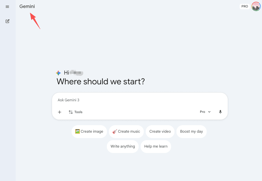Screen dimensions: 262x181
Task: Click the blurred username after Hi
Action: click(77, 73)
